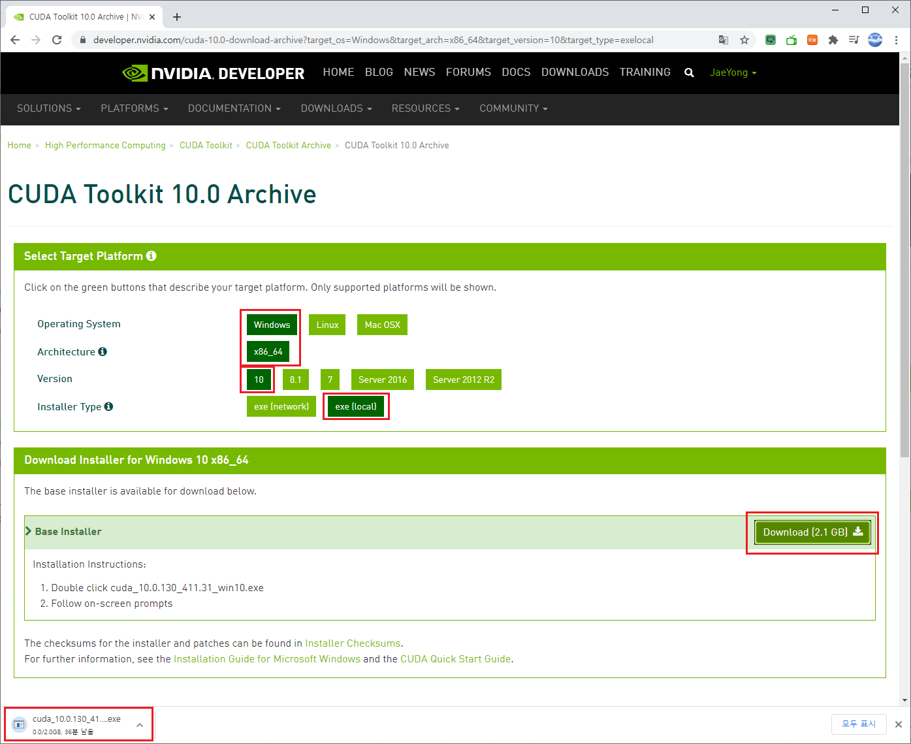
Task: Select x86_64 architecture
Action: click(268, 351)
